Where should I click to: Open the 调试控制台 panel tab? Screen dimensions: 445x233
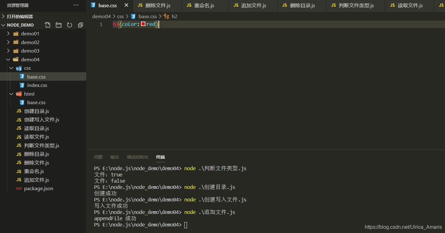(138, 157)
